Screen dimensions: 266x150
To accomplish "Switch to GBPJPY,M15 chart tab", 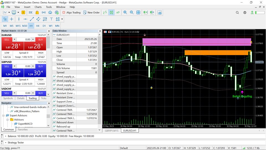I will click(111, 131).
